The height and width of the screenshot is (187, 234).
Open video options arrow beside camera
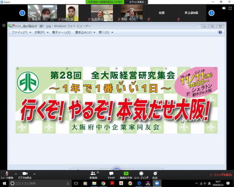(x=34, y=174)
